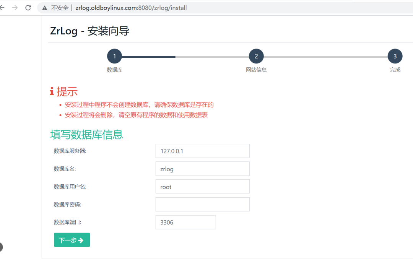Click the not-secure warning triangle icon
The height and width of the screenshot is (265, 413).
[x=45, y=8]
